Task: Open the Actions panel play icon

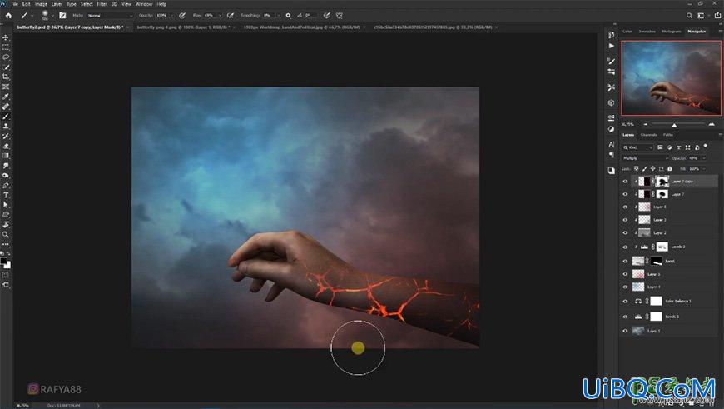Action: (612, 46)
